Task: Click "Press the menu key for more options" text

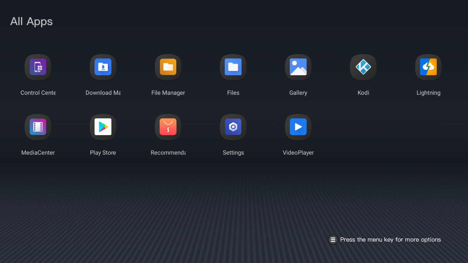Action: [x=390, y=240]
